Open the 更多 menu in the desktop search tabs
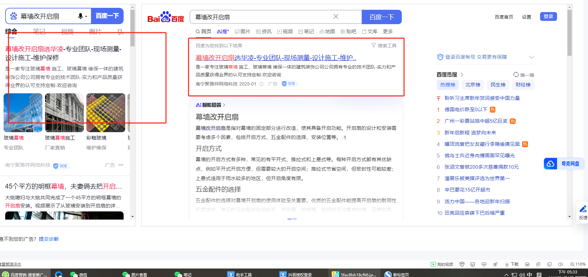588x277 pixels. tap(388, 32)
